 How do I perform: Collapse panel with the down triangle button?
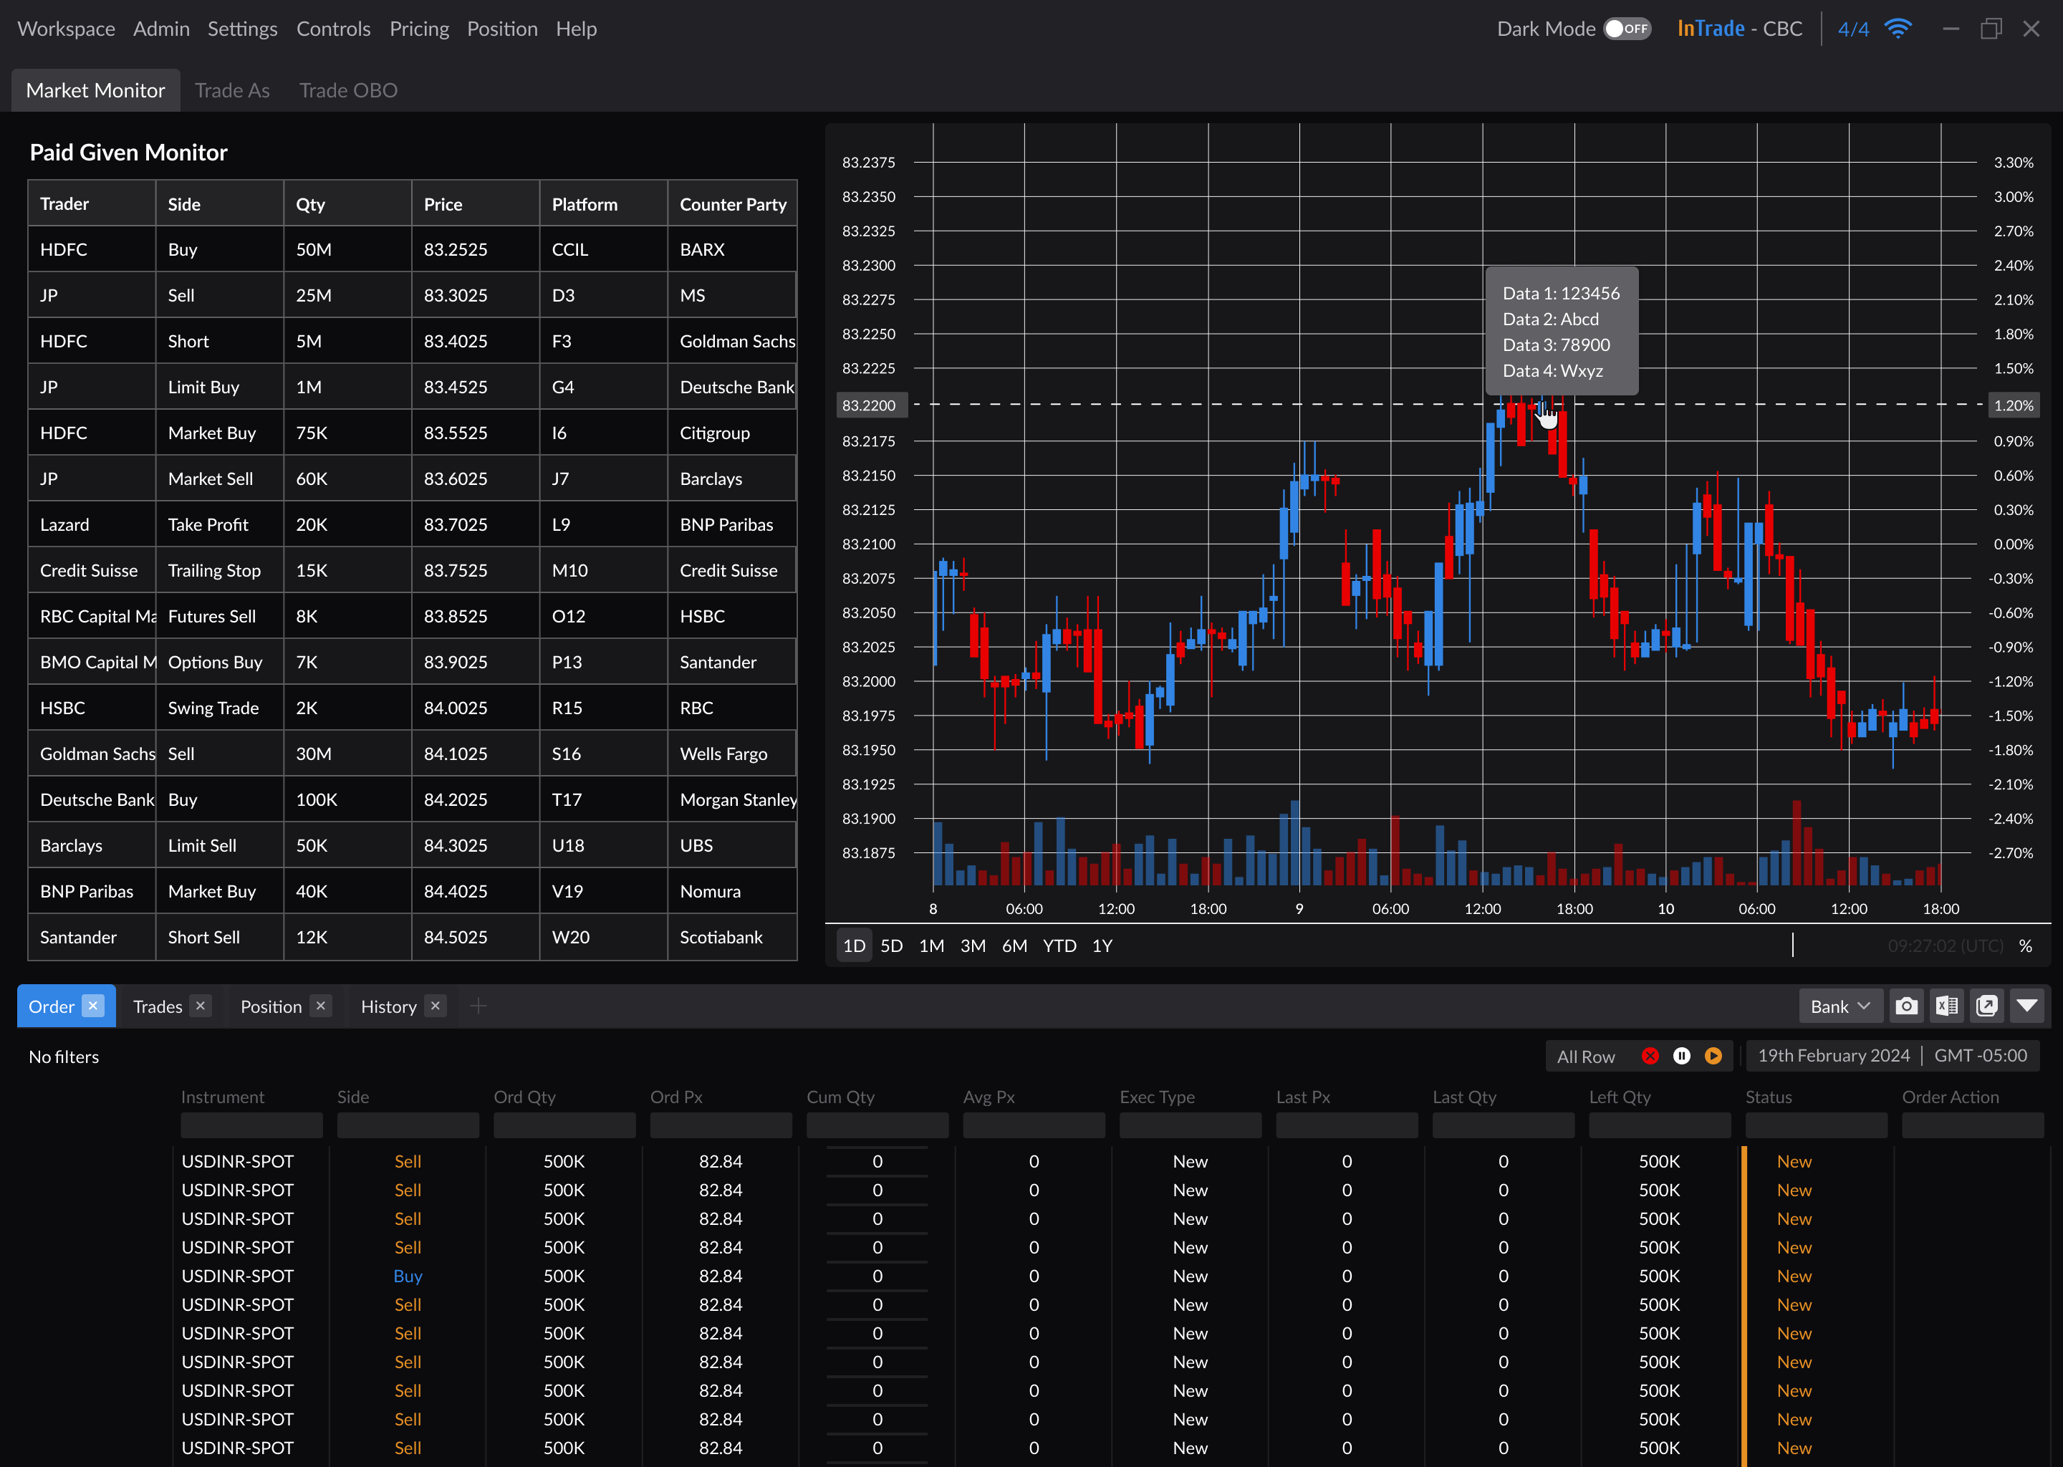click(x=2027, y=1006)
